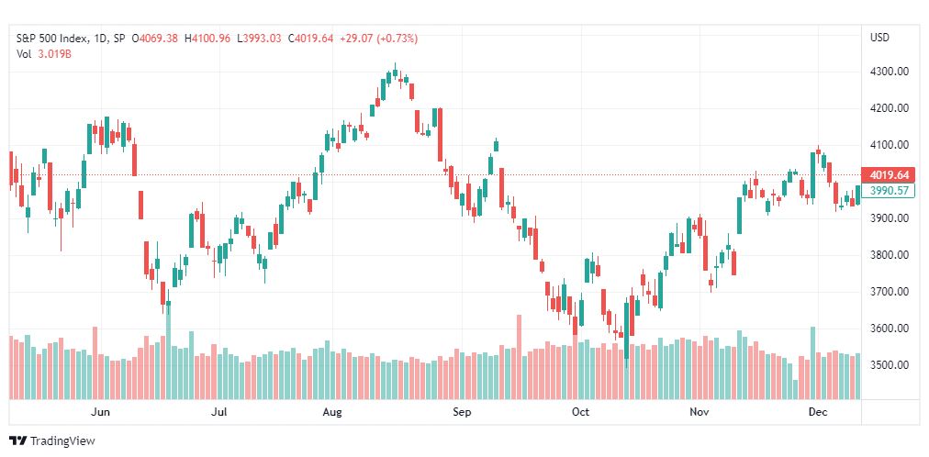
Task: Click the 3500.00 price axis label
Action: point(890,364)
